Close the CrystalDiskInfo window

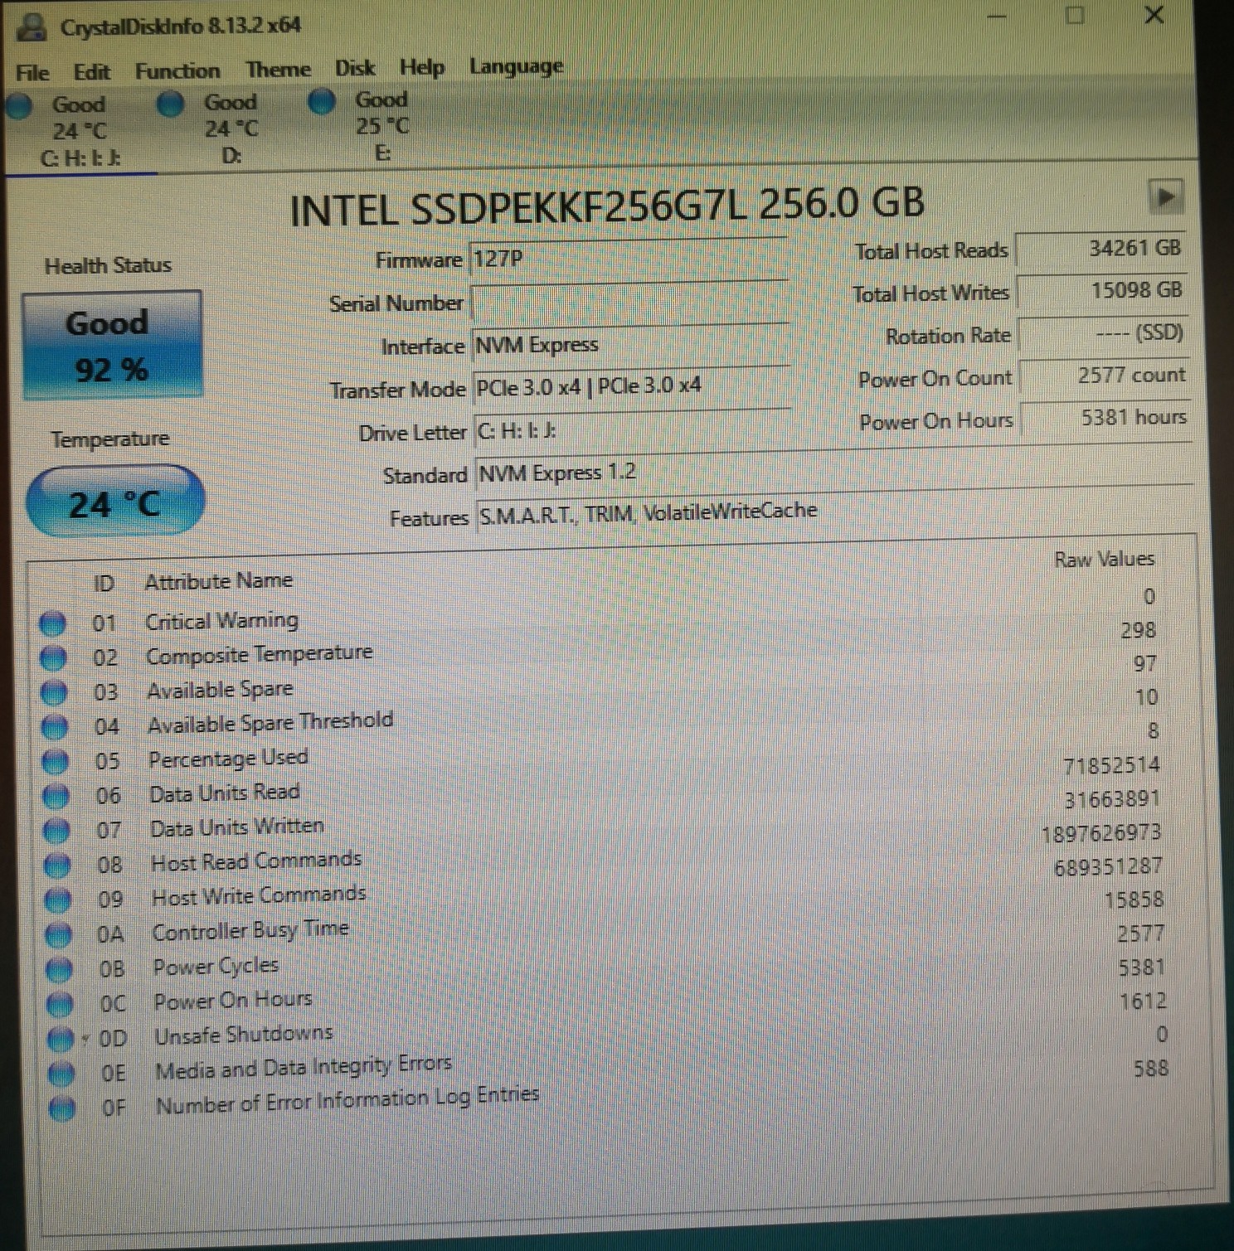pyautogui.click(x=1154, y=15)
